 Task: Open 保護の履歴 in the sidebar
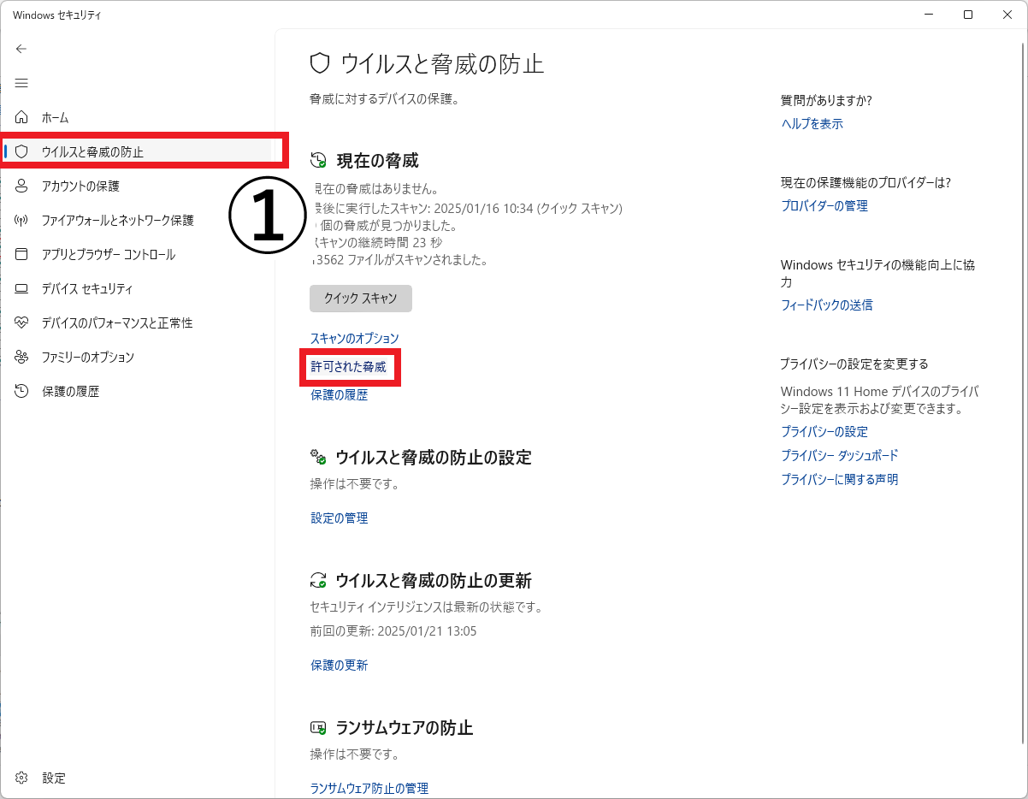click(x=70, y=391)
